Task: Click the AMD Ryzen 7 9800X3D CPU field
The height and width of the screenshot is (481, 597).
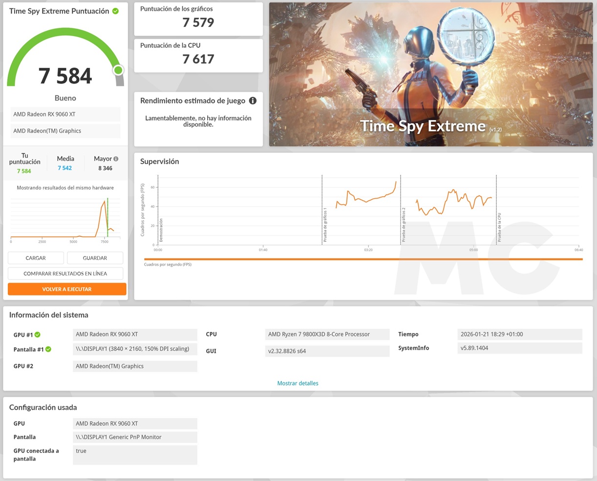Action: [x=327, y=335]
